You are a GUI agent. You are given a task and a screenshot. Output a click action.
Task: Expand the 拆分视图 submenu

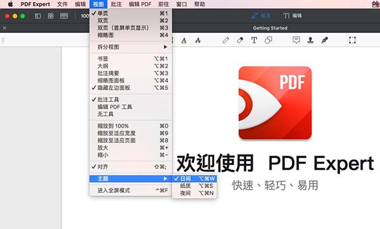tap(130, 47)
